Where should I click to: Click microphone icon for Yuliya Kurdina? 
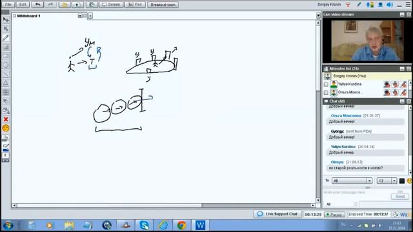coord(395,84)
